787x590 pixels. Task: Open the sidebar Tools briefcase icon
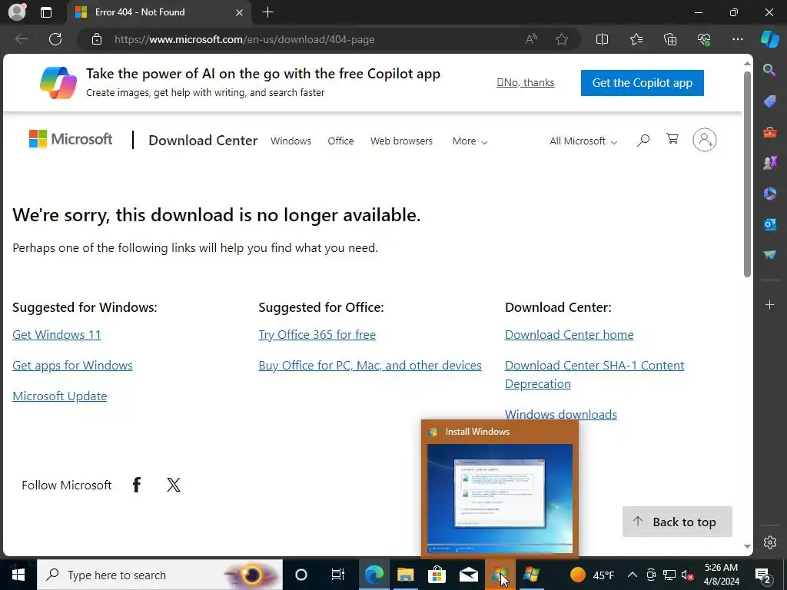pyautogui.click(x=769, y=132)
